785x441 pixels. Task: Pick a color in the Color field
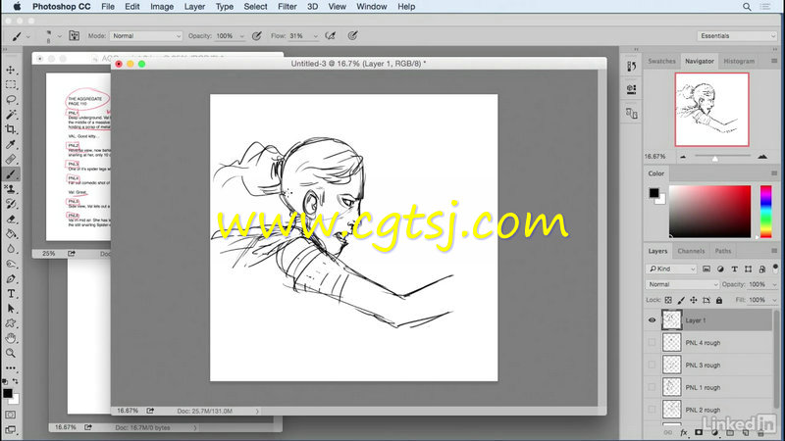point(709,211)
